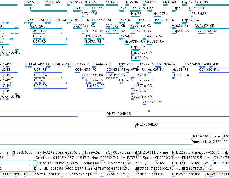Click EST RE28647.5prime label

tap(114, 158)
